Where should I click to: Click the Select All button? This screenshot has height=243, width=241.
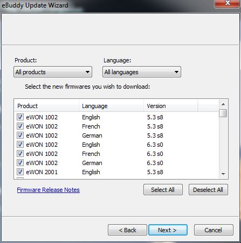(x=163, y=190)
